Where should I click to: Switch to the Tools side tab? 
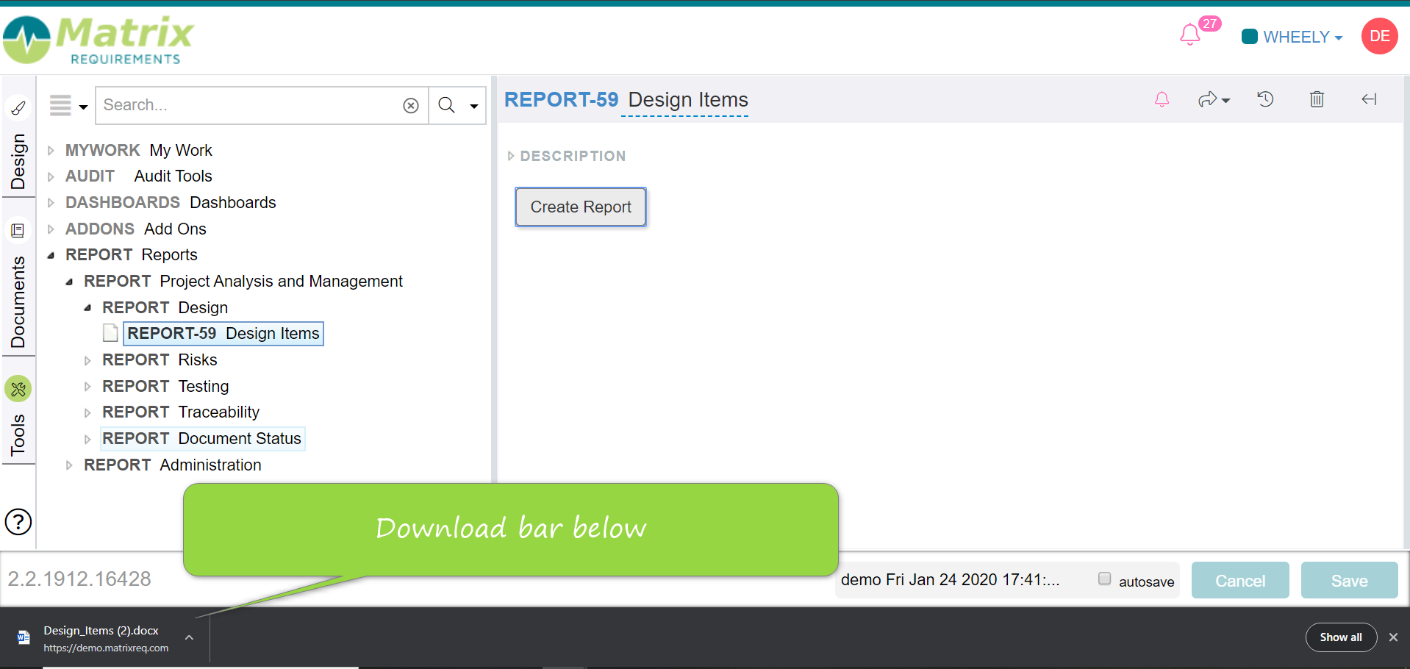point(18,434)
